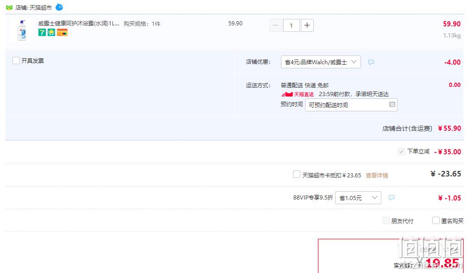
Task: Click the 店铺优惠 label
Action: pyautogui.click(x=258, y=62)
